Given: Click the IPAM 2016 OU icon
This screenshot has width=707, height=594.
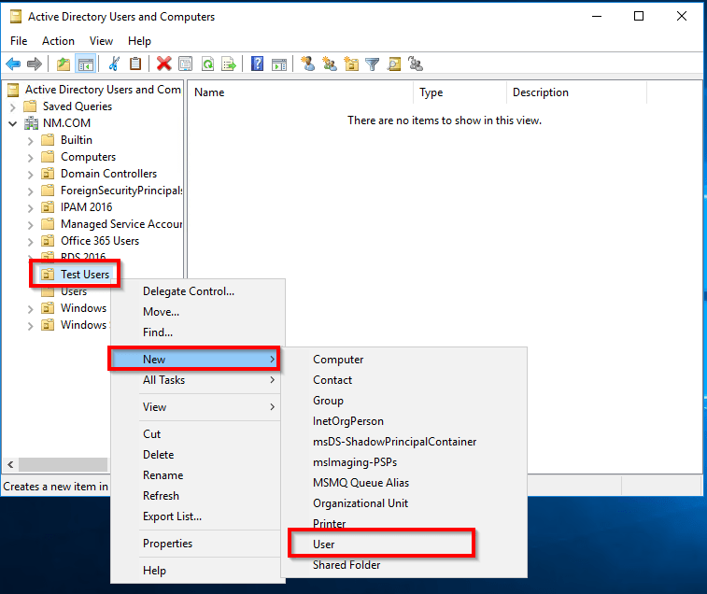Looking at the screenshot, I should (x=48, y=207).
